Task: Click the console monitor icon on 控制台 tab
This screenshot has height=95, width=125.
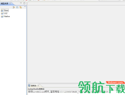Action: [x=29, y=86]
